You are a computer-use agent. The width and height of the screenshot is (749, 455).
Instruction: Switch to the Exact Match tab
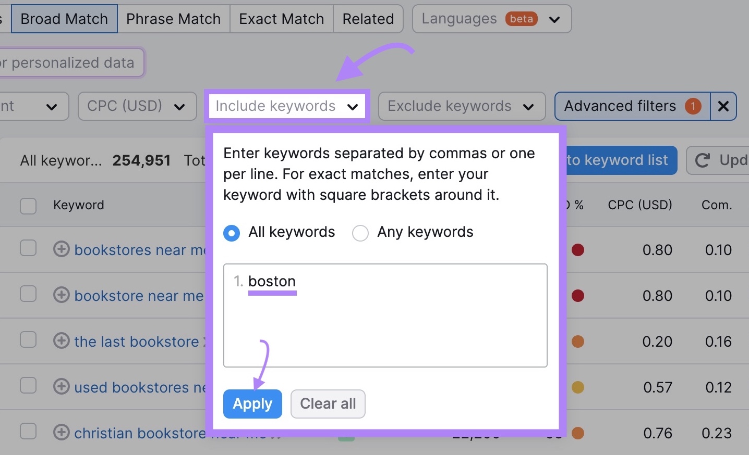[281, 19]
